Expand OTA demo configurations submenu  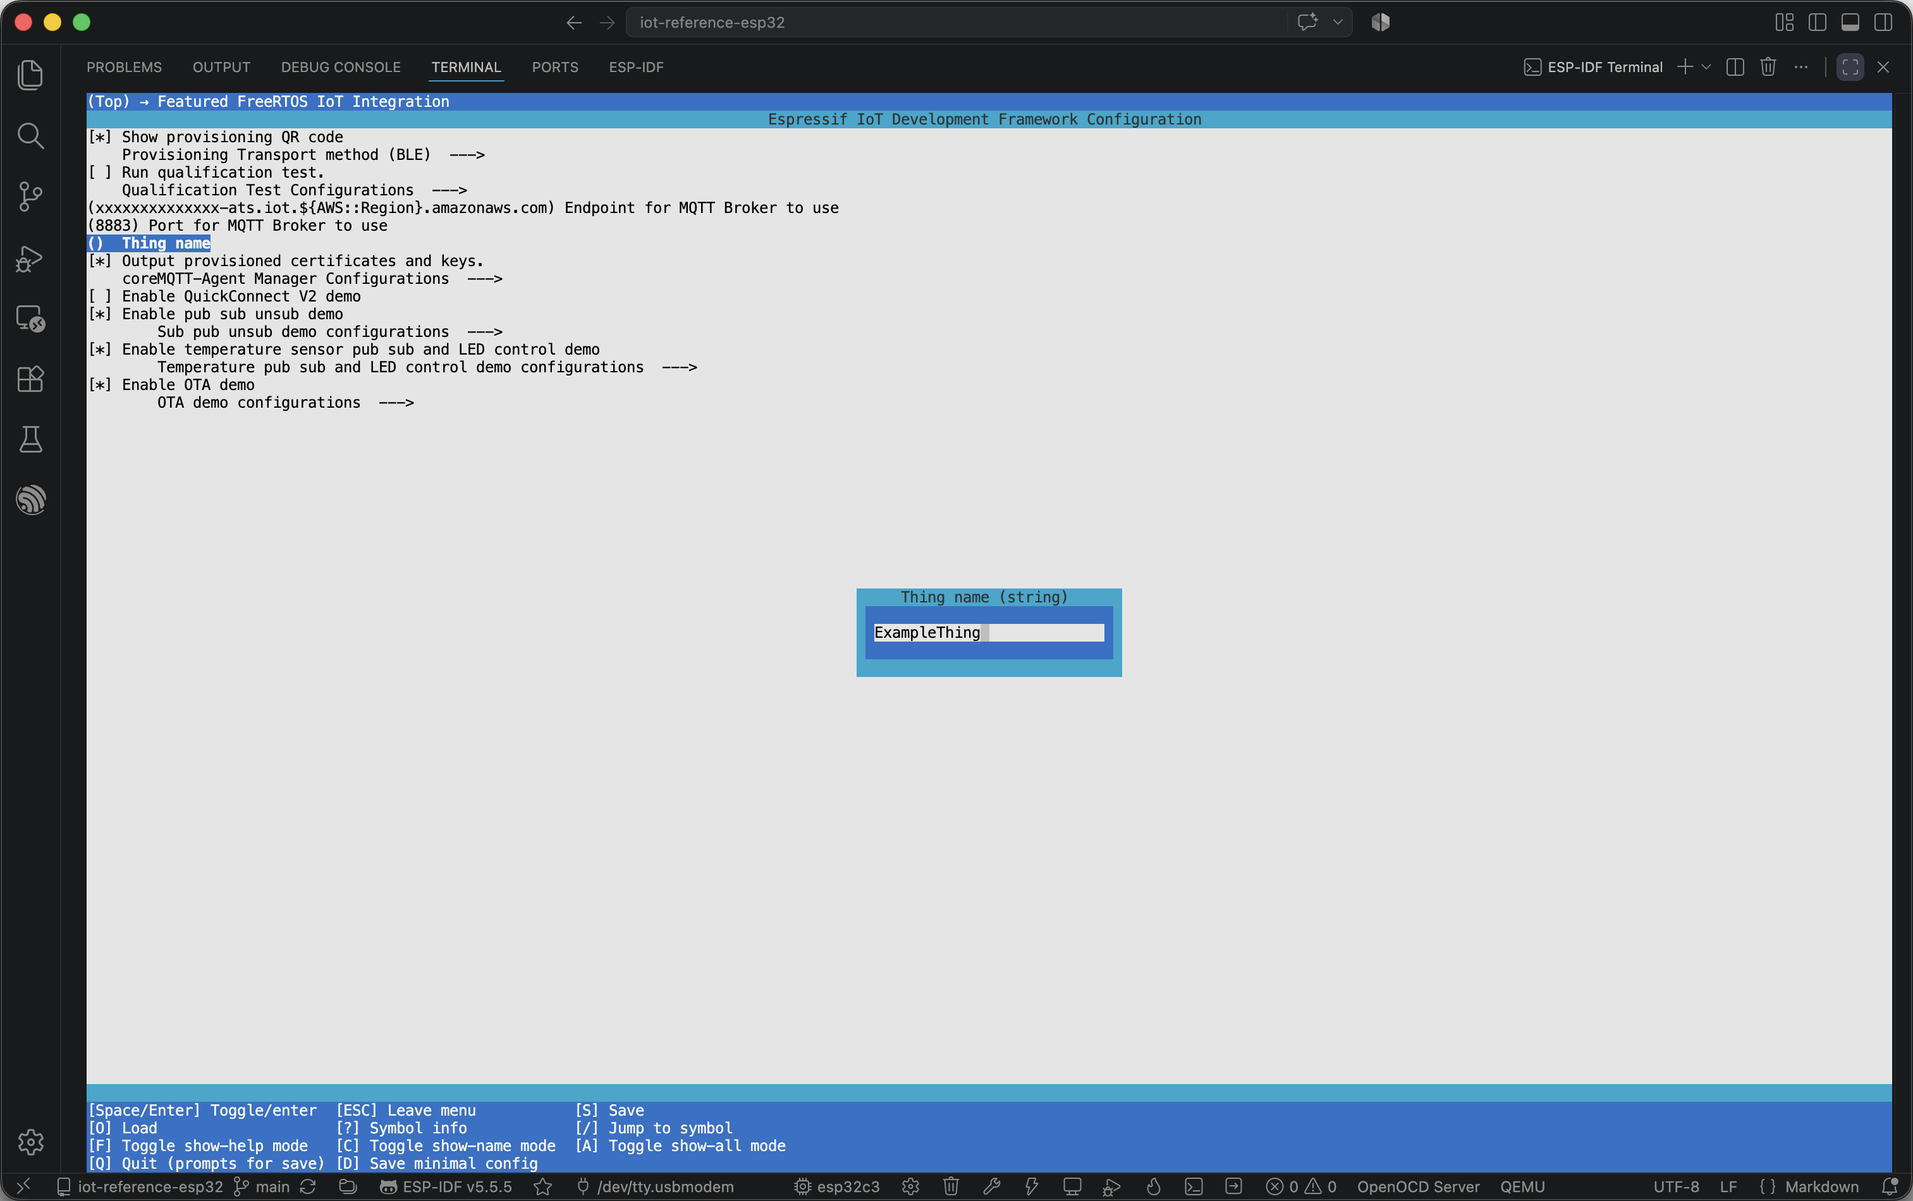[x=286, y=403]
